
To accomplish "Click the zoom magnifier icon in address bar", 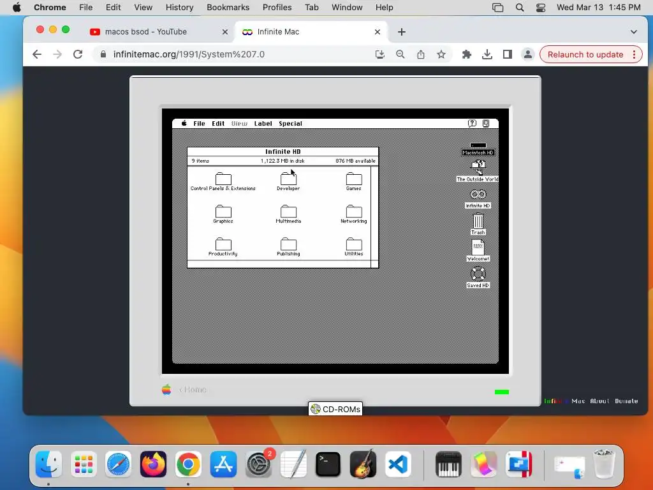I will click(x=400, y=54).
